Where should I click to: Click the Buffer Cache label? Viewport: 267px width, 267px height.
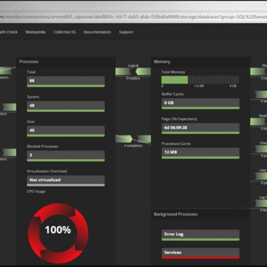coord(173,94)
